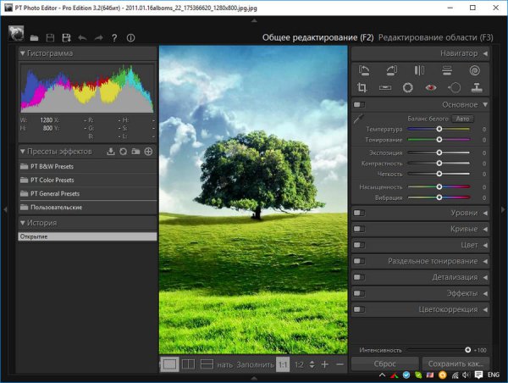Toggle the Цвет panel switch
Image resolution: width=508 pixels, height=383 pixels.
point(359,245)
